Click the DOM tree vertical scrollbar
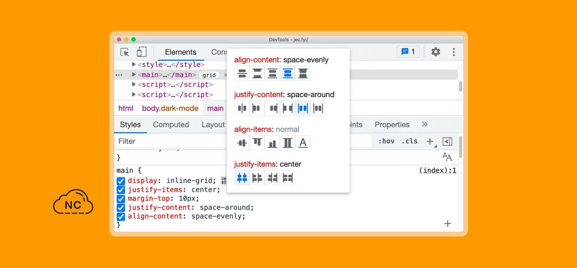The width and height of the screenshot is (577, 268). pyautogui.click(x=460, y=86)
